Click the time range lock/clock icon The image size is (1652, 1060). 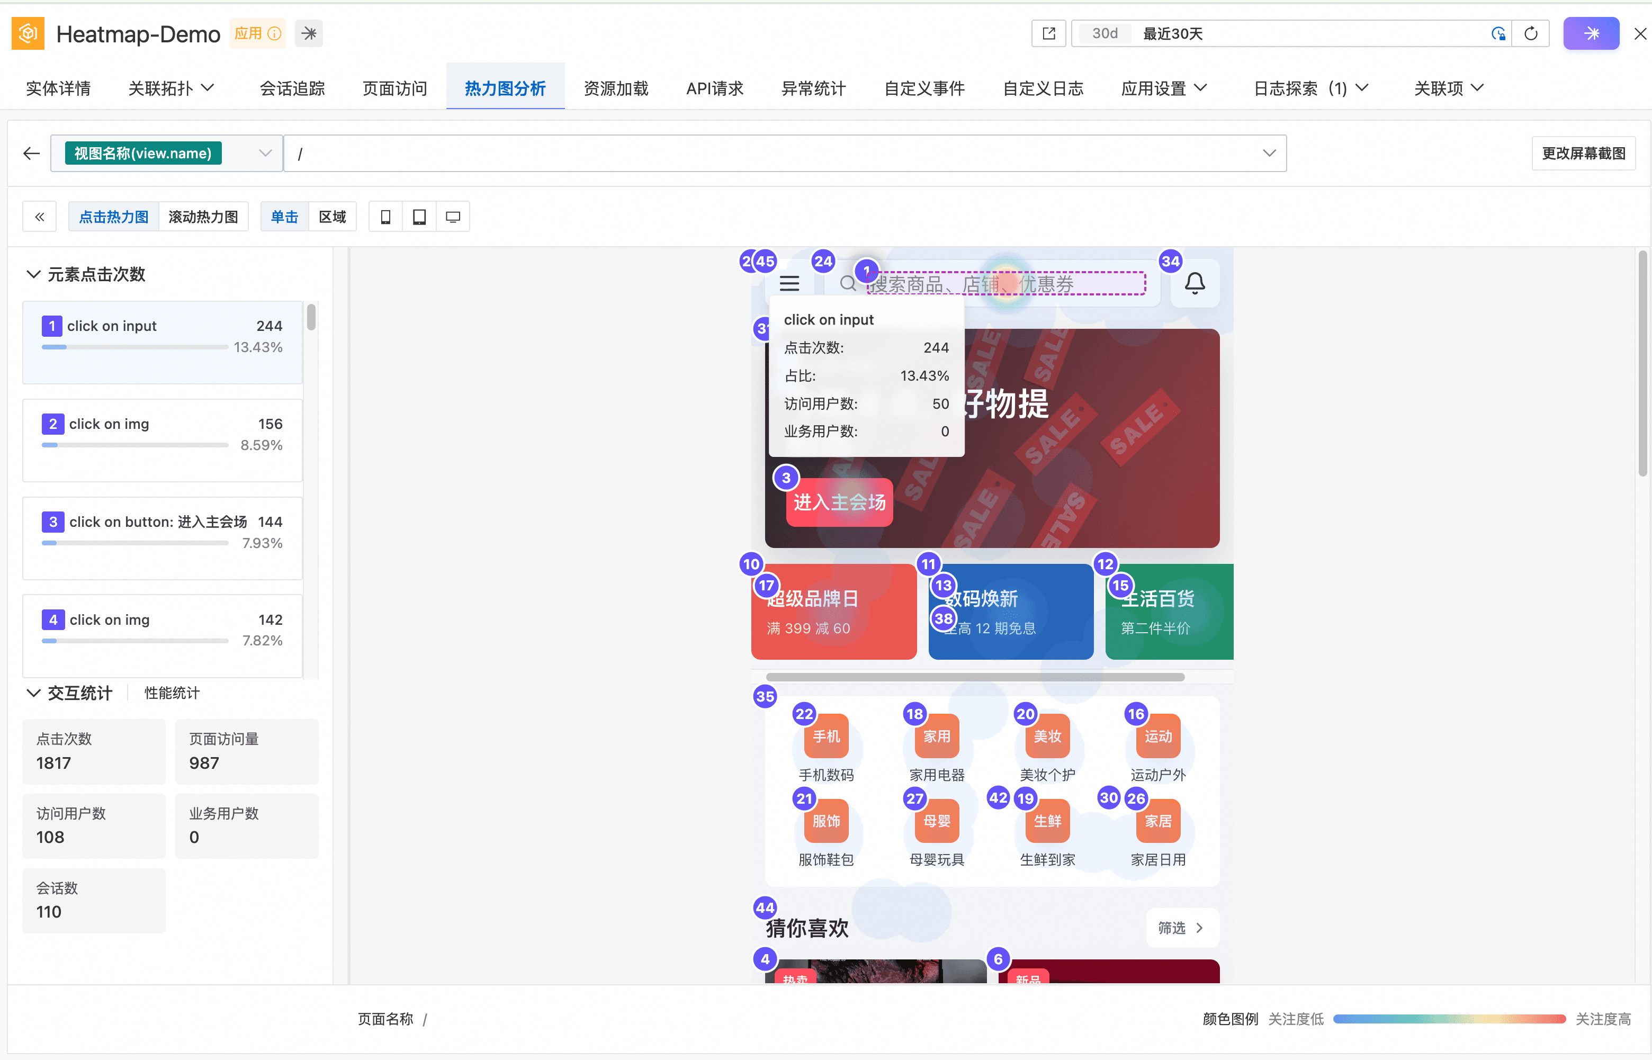click(1498, 34)
